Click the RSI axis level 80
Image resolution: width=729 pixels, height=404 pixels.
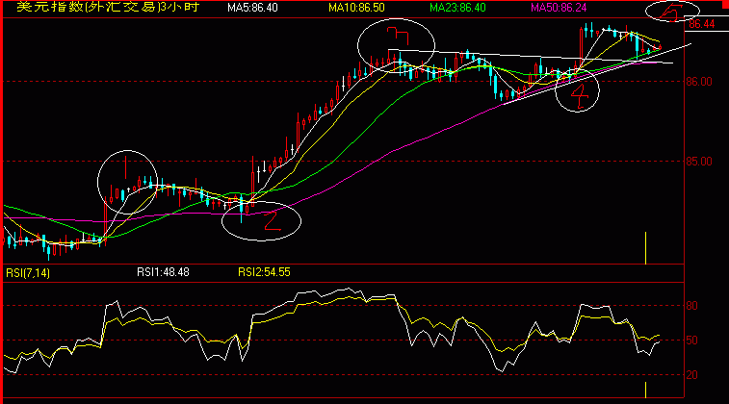coord(691,306)
